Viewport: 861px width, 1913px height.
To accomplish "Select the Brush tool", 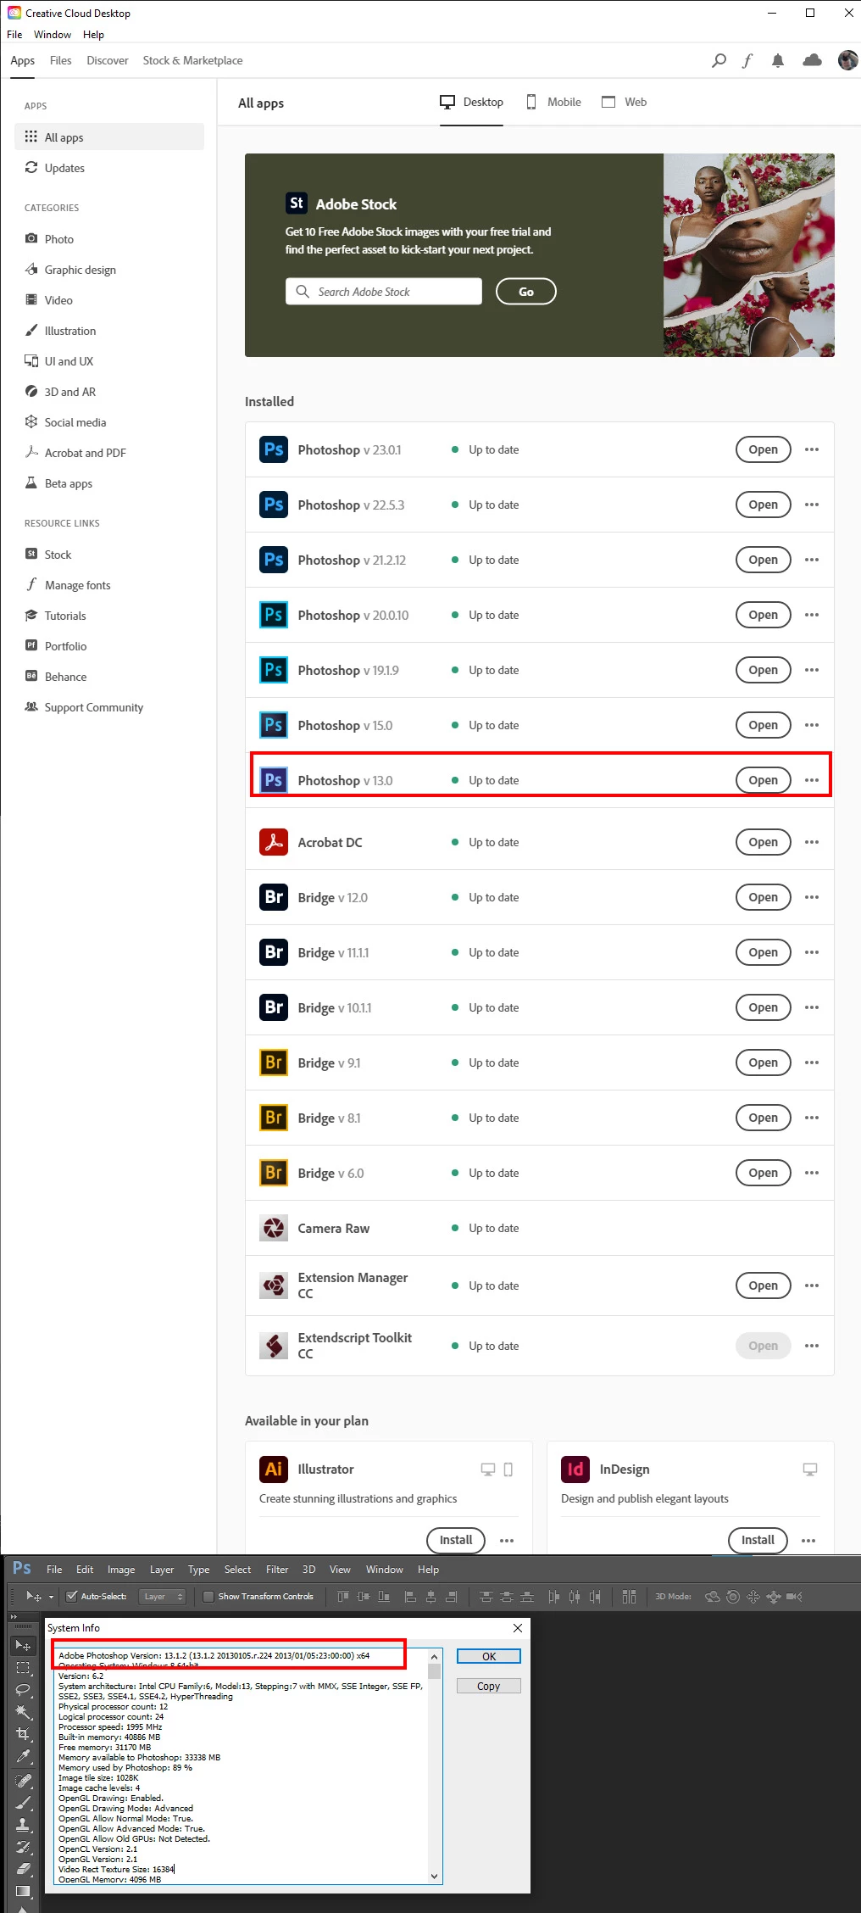I will click(x=23, y=1803).
